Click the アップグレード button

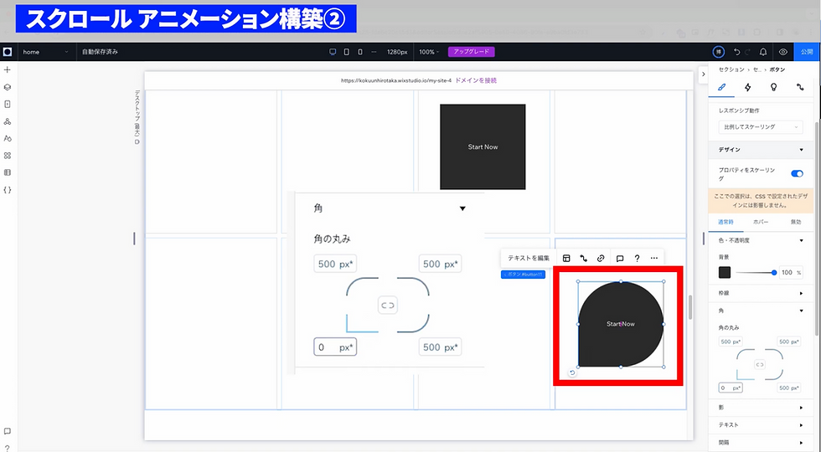click(471, 52)
